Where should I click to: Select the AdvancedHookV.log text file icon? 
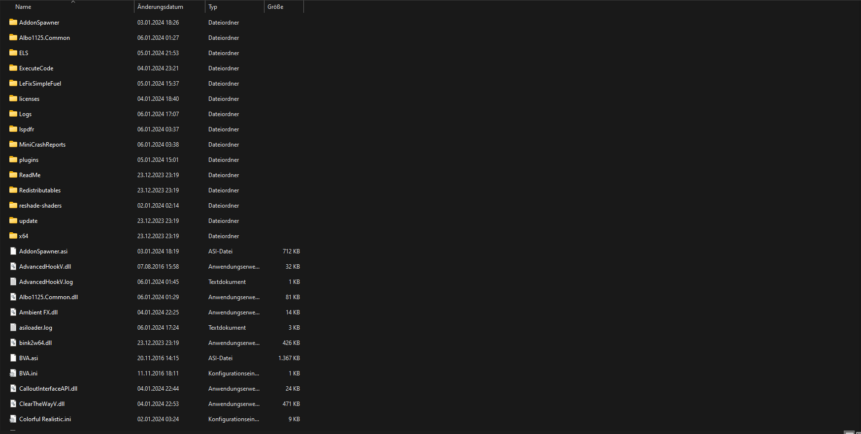click(13, 281)
